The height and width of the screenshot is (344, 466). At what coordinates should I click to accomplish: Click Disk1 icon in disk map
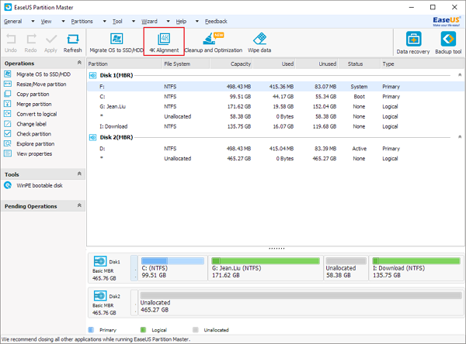100,261
